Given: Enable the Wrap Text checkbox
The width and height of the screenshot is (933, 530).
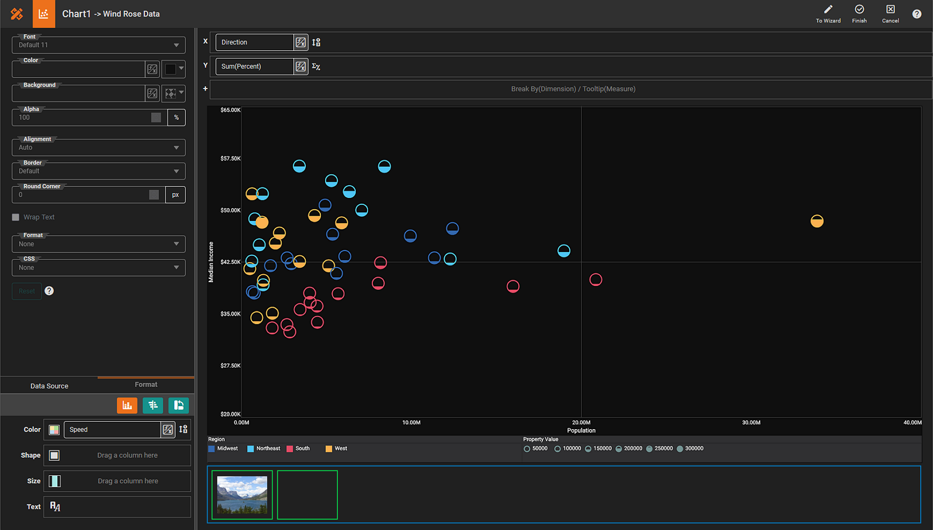Looking at the screenshot, I should tap(16, 217).
